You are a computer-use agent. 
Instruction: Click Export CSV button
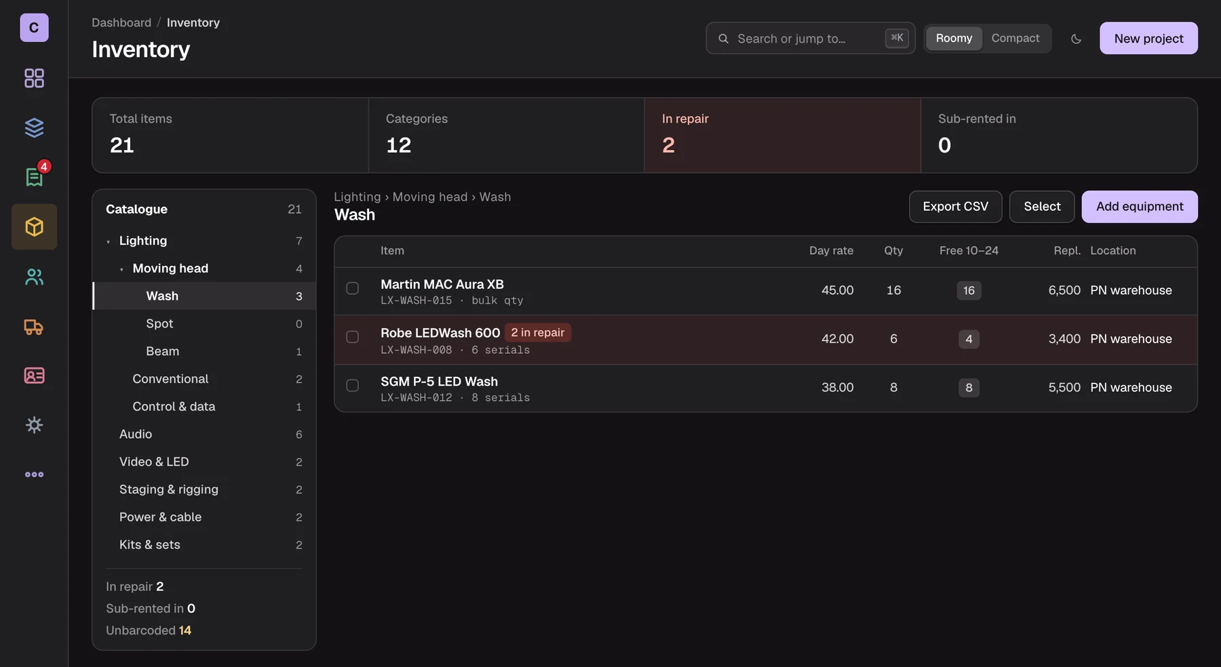click(955, 207)
